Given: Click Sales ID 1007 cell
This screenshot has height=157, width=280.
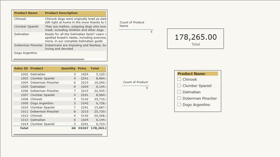Looking at the screenshot, I should point(24,95).
